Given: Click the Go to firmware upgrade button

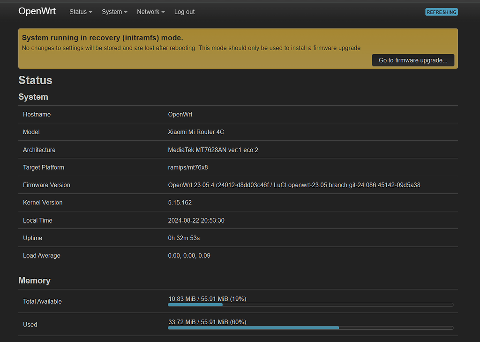Looking at the screenshot, I should 412,60.
